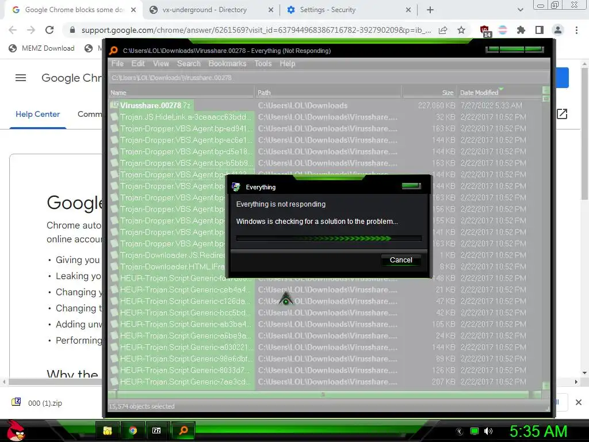Click the network tray icon

click(x=475, y=431)
